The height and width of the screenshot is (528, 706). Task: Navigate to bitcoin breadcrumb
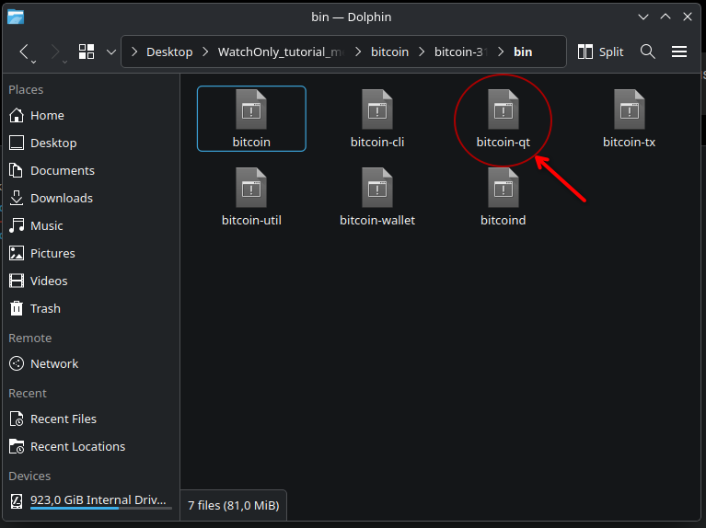click(x=389, y=52)
